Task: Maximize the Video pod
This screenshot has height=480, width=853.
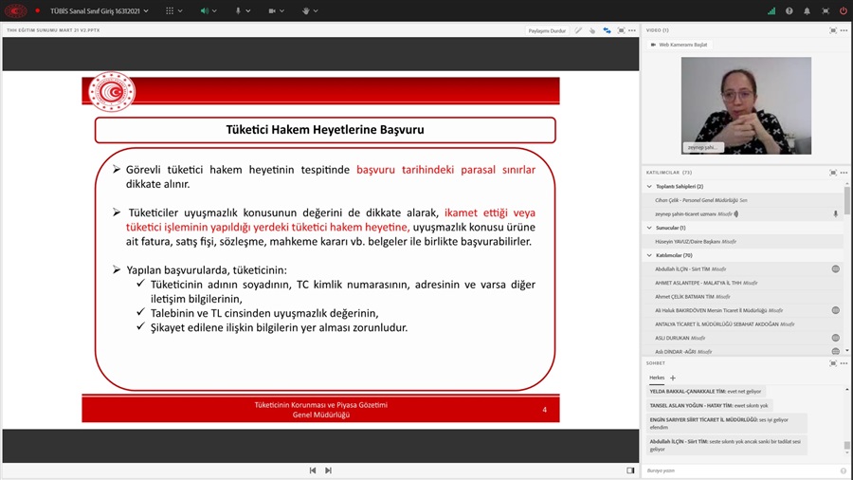Action: coord(833,30)
